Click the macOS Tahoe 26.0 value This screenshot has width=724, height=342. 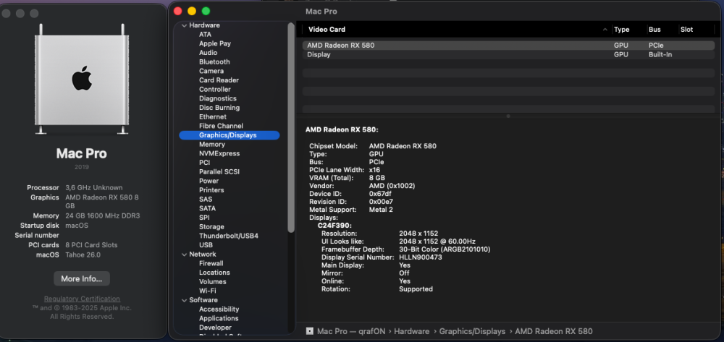[x=83, y=255]
